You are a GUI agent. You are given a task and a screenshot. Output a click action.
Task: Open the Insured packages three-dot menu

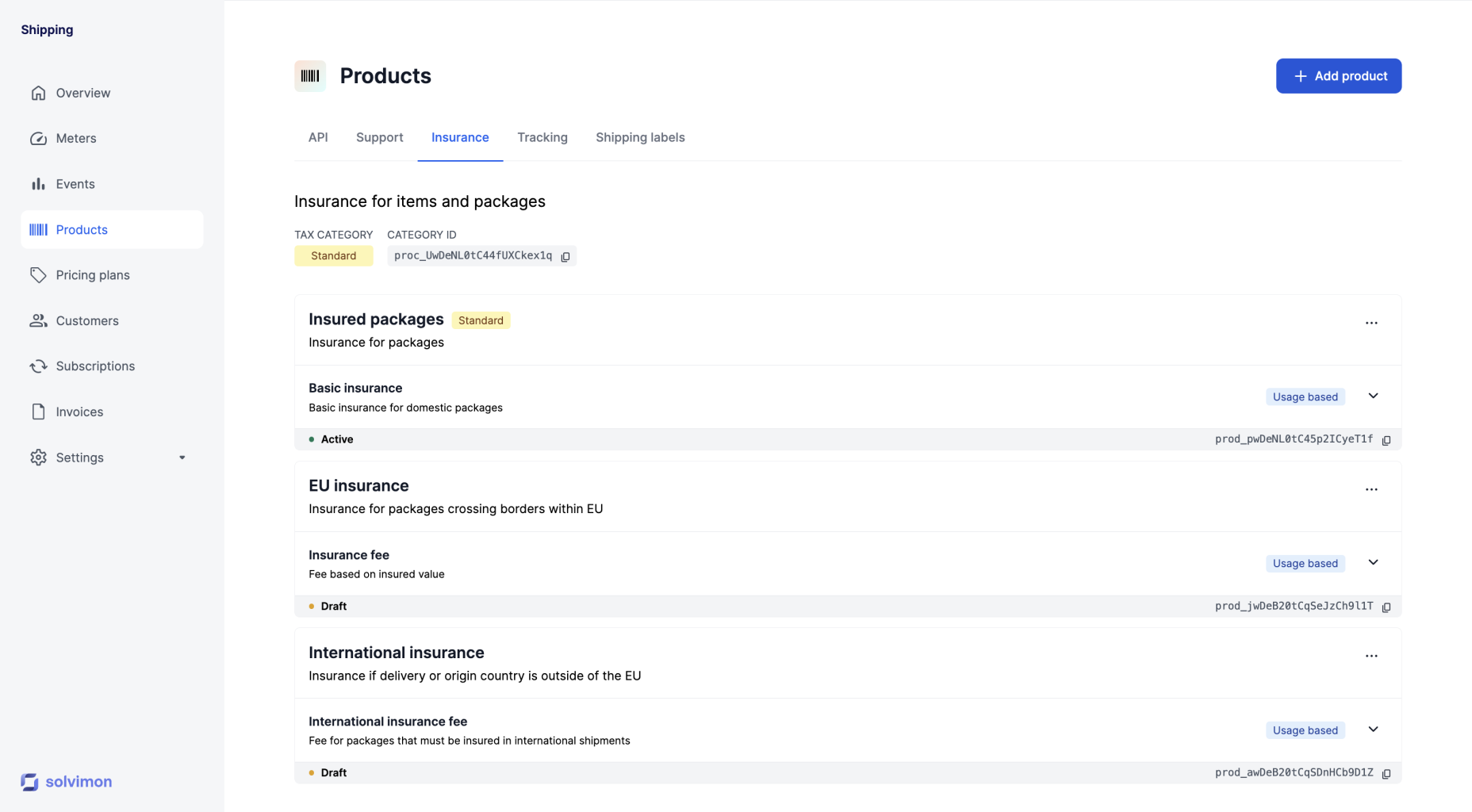tap(1371, 323)
